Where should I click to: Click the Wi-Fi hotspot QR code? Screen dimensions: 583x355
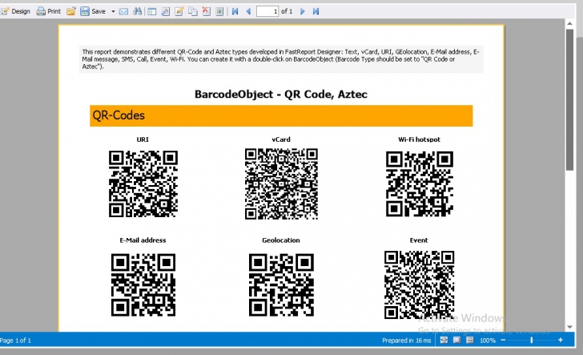click(x=420, y=184)
